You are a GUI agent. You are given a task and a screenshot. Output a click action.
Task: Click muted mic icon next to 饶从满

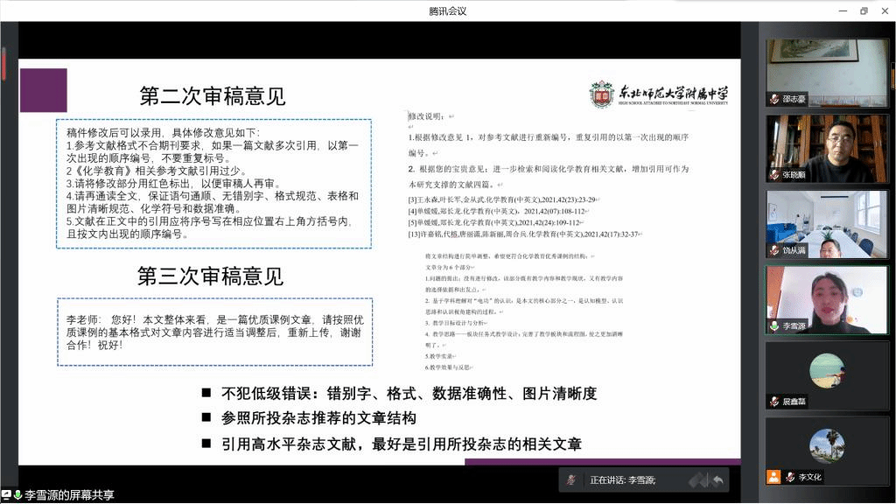(x=773, y=250)
